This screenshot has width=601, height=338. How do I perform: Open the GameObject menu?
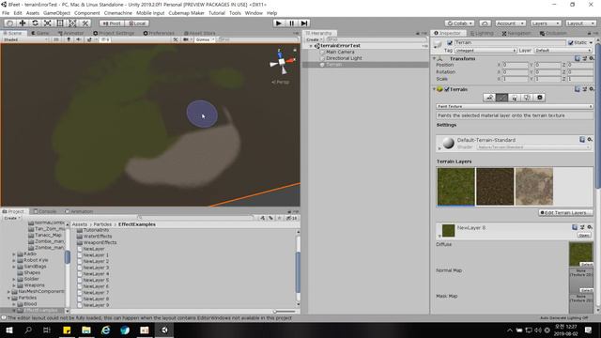click(56, 13)
